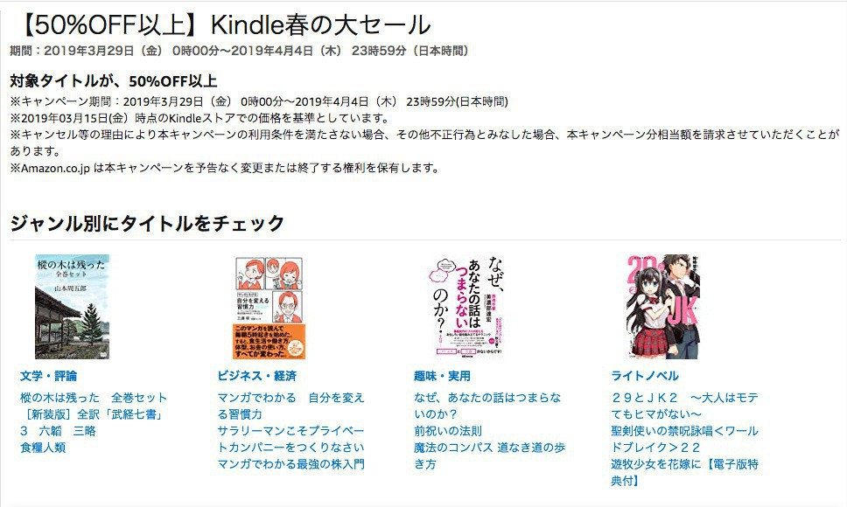Open マンガでわかる 自分を変える習慣力 cover image
847x507 pixels.
269,308
